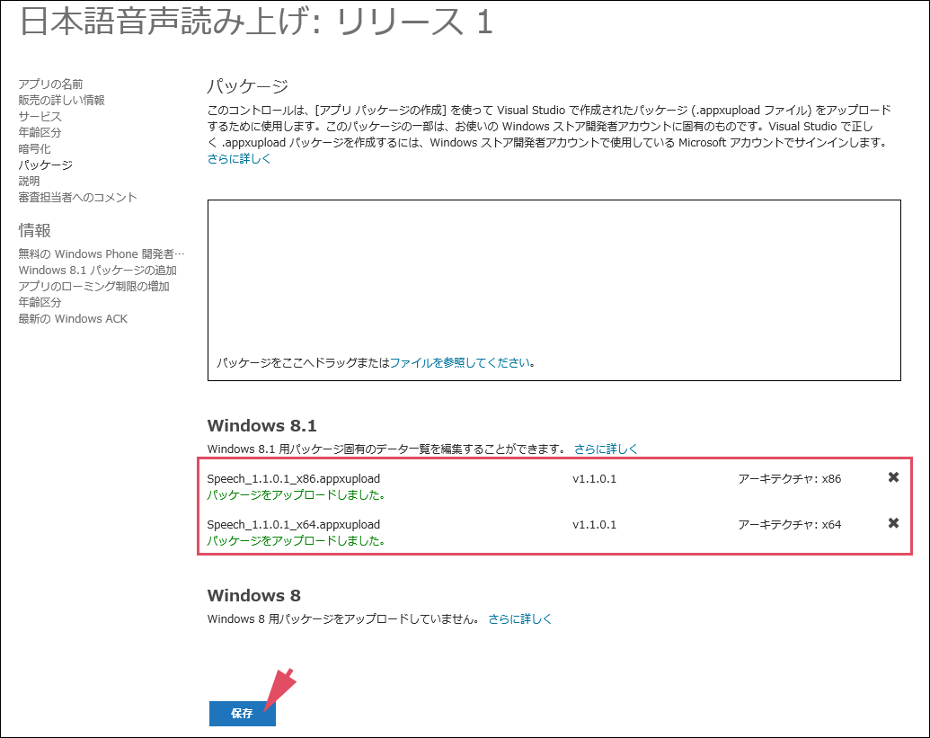This screenshot has height=738, width=930.
Task: Select パッケージ sidebar item
Action: tap(45, 164)
